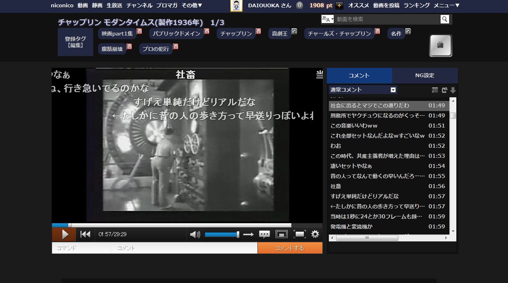Open DAIOUOKA さん profile link
Screen dimensions: 508x283
pyautogui.click(x=270, y=5)
